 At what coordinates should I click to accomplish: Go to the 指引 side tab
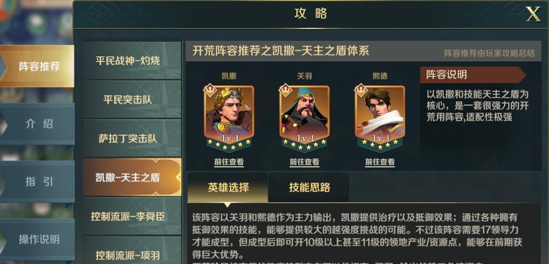click(x=37, y=181)
